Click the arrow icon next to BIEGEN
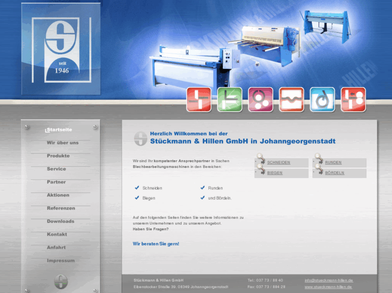392x293 pixels. [x=263, y=173]
